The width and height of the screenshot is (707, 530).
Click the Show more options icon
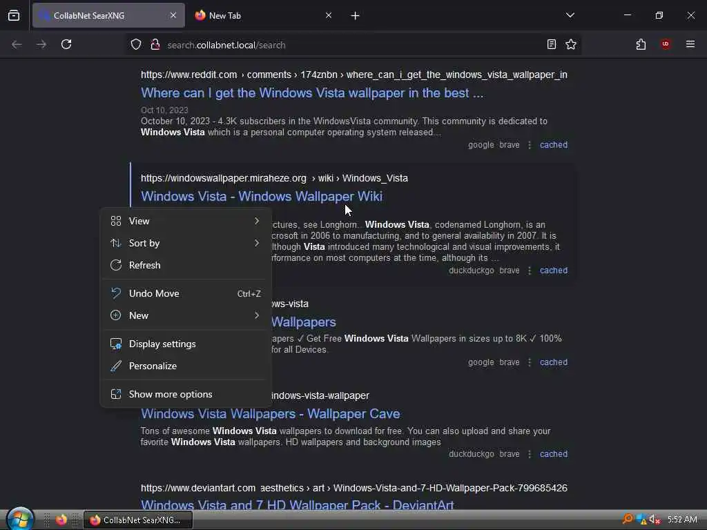click(116, 394)
